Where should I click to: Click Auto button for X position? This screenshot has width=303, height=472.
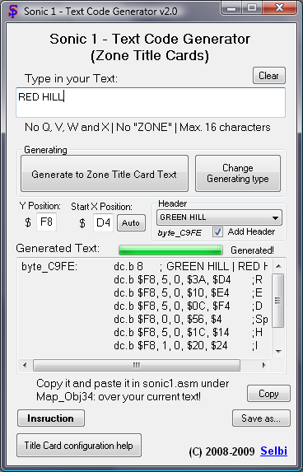pyautogui.click(x=131, y=223)
